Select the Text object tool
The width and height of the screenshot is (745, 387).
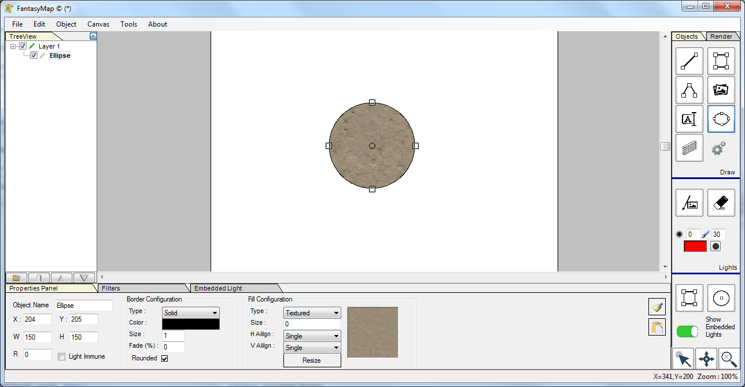click(689, 119)
